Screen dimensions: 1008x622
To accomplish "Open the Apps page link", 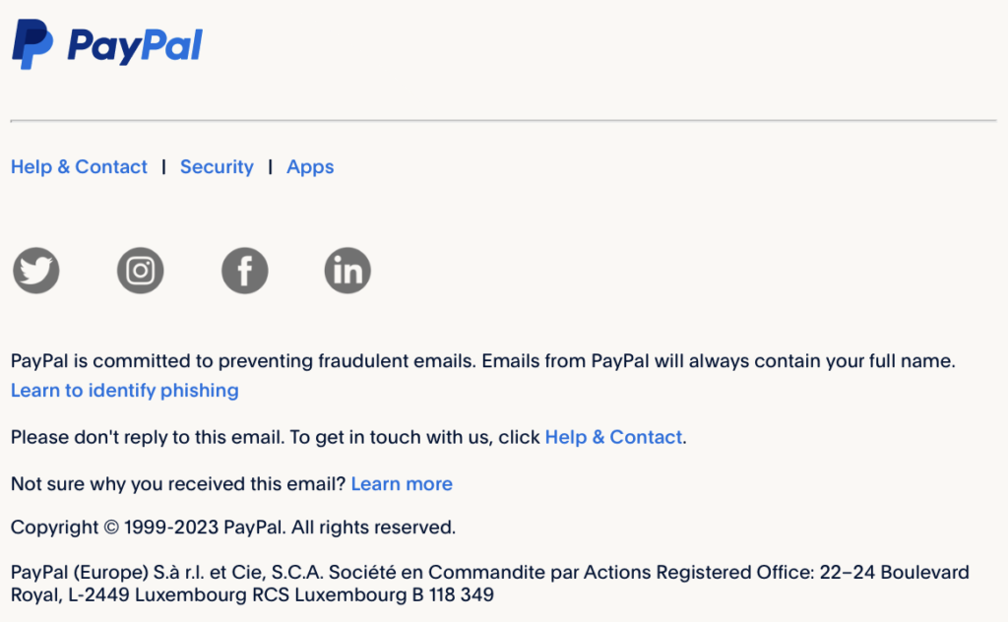I will (310, 166).
